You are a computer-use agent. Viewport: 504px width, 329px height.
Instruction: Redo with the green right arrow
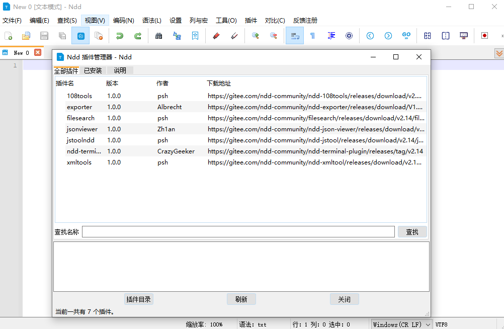pos(138,36)
